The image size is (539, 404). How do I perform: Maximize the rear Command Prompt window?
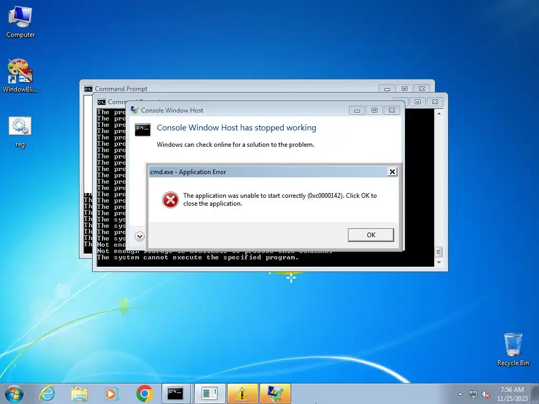405,88
